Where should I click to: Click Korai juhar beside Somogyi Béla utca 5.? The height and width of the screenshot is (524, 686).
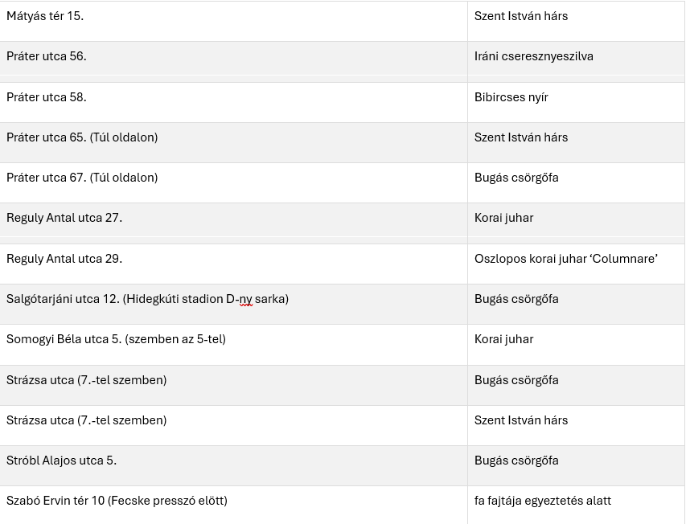tap(504, 339)
